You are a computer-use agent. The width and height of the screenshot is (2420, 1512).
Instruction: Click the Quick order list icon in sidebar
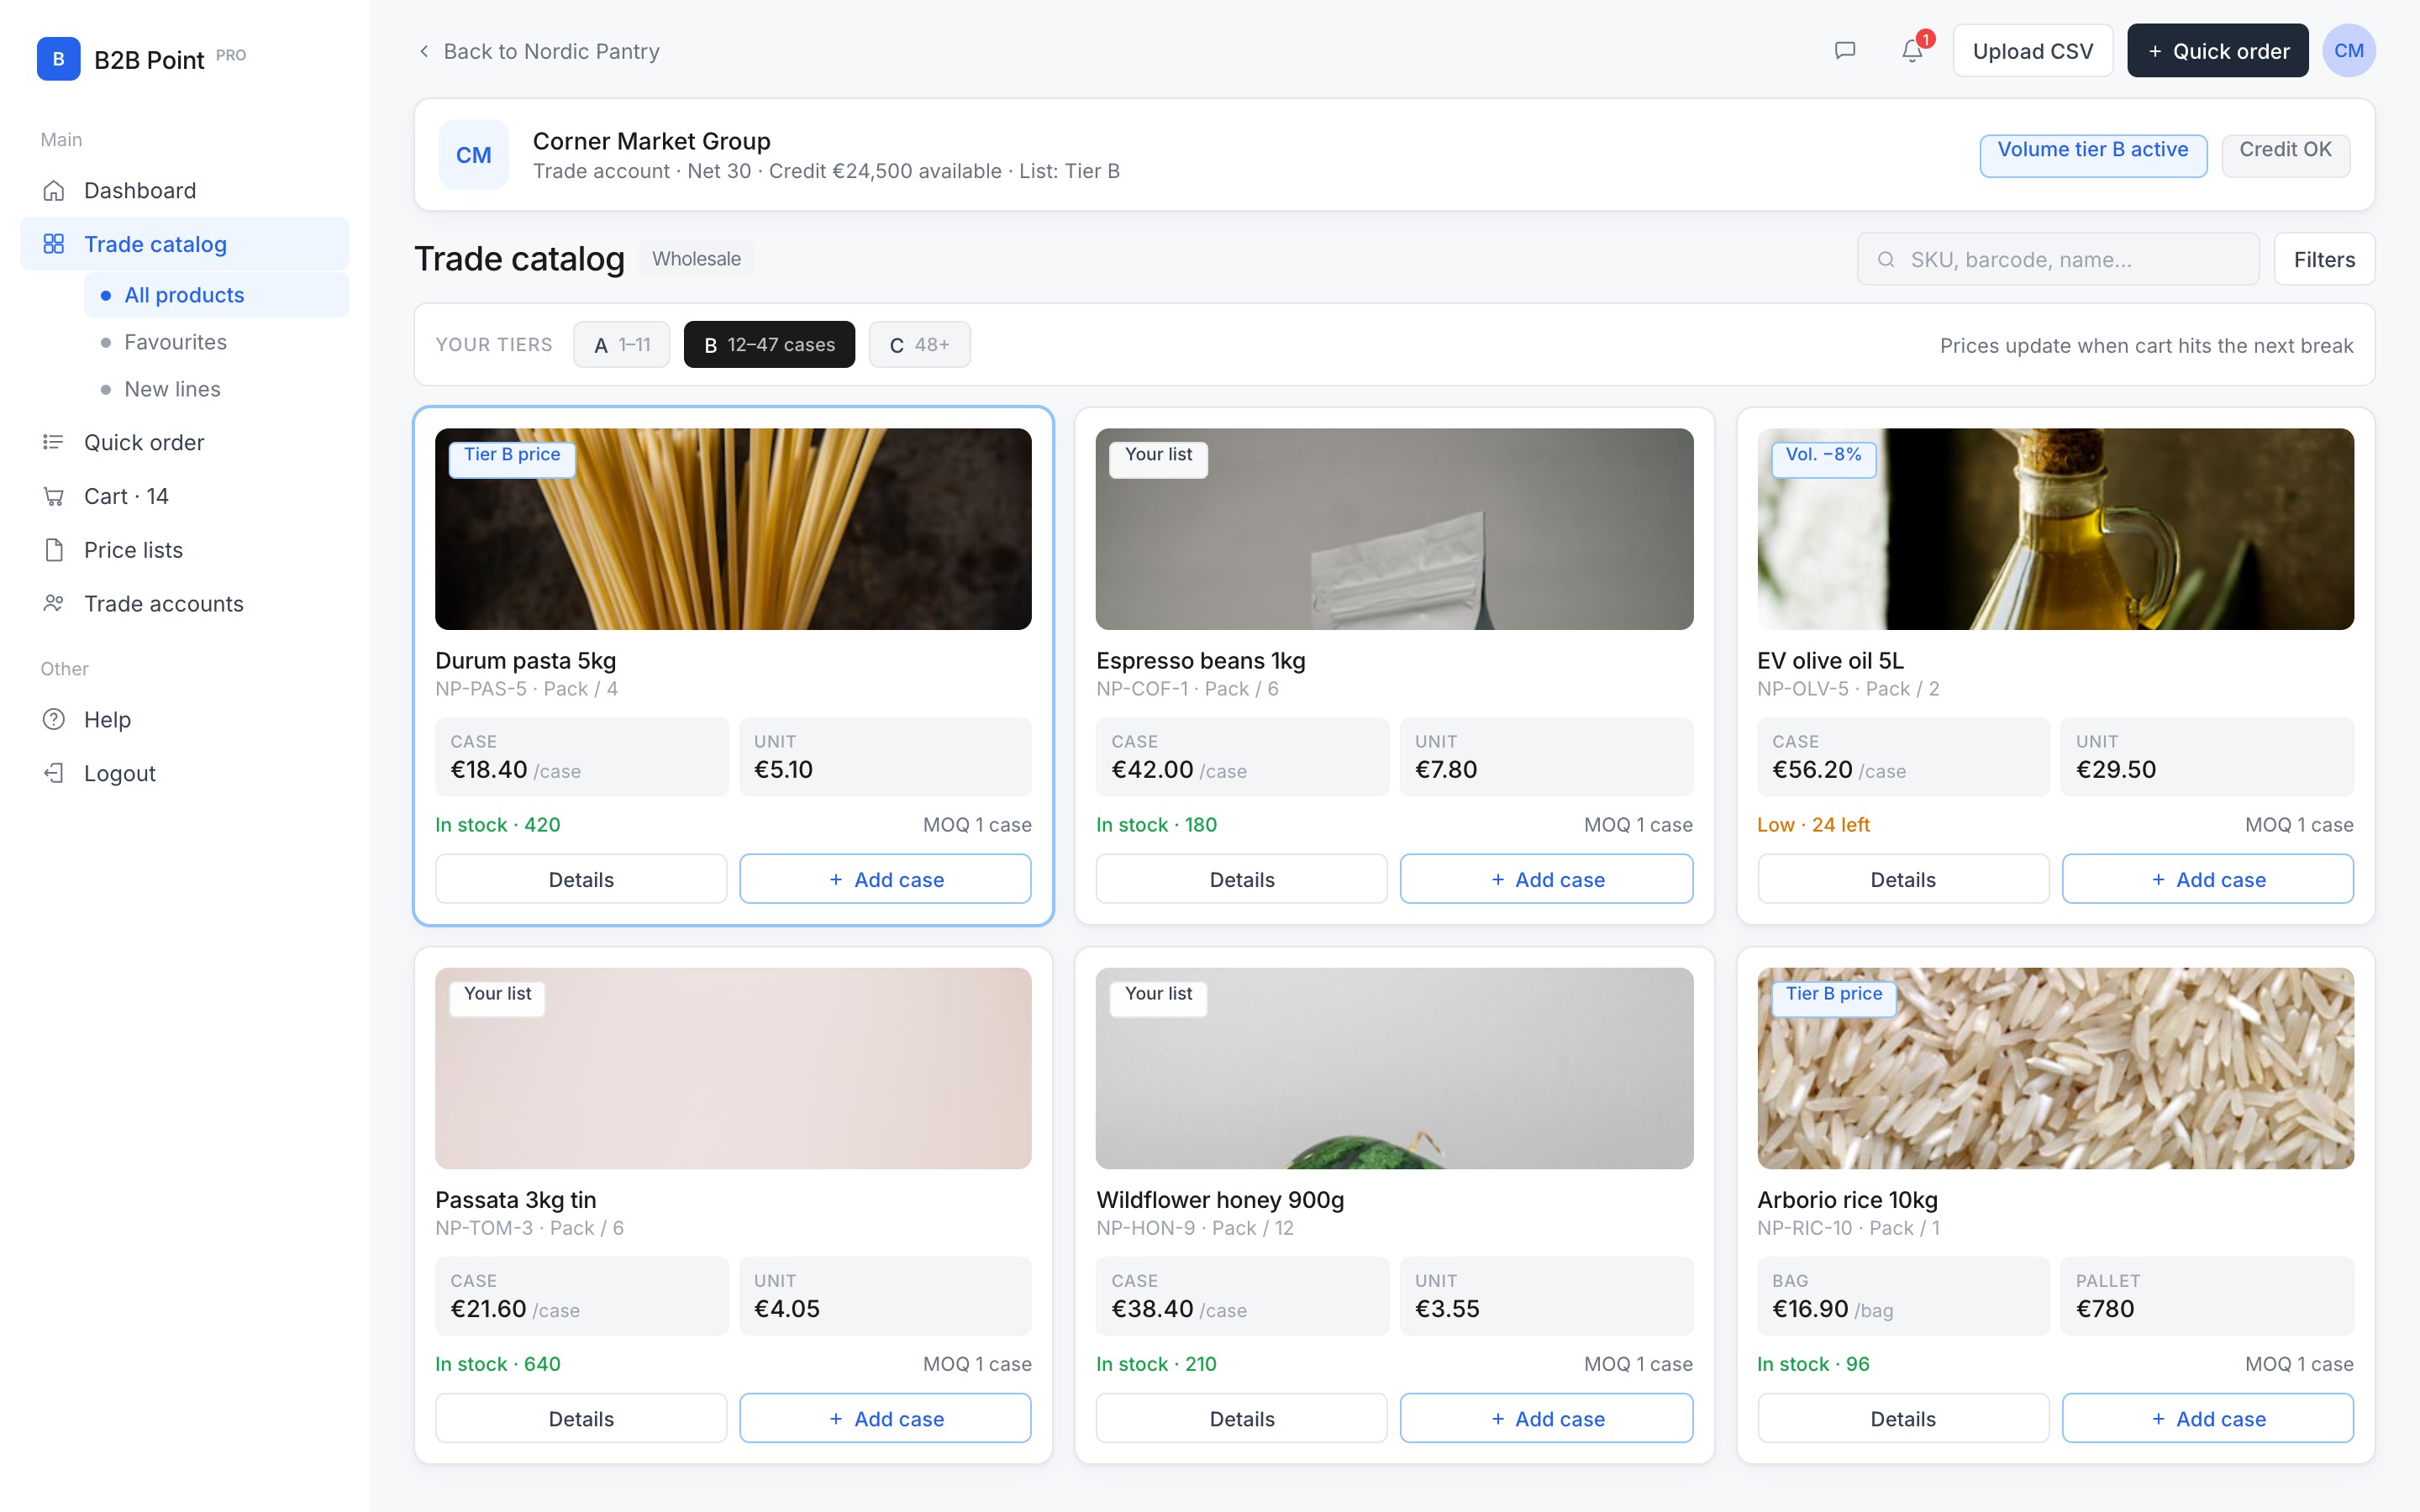(54, 442)
